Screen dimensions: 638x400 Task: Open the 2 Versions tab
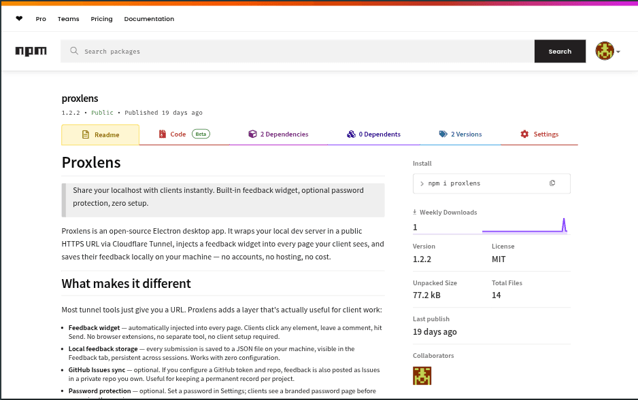pos(466,134)
